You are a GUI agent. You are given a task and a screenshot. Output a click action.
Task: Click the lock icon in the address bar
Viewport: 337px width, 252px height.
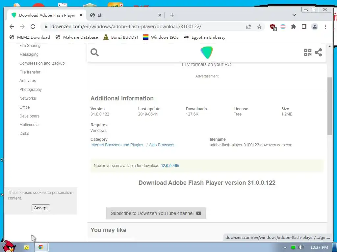(x=46, y=27)
